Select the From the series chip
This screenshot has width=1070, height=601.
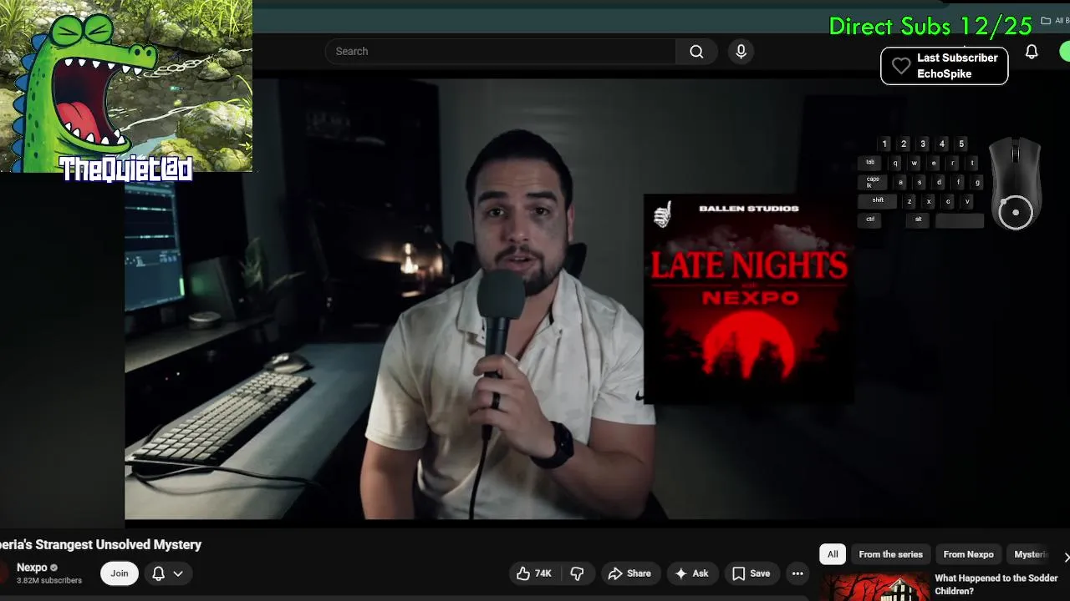click(x=890, y=554)
